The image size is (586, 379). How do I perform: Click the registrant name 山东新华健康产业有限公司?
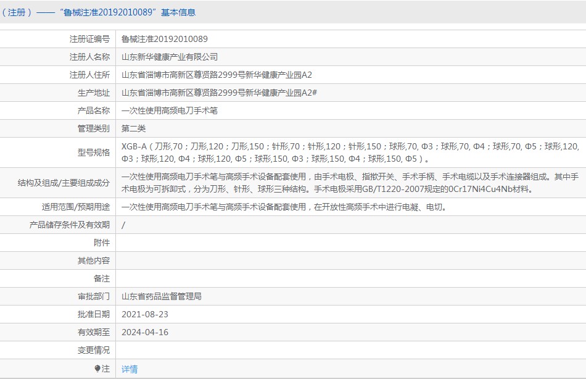(170, 57)
